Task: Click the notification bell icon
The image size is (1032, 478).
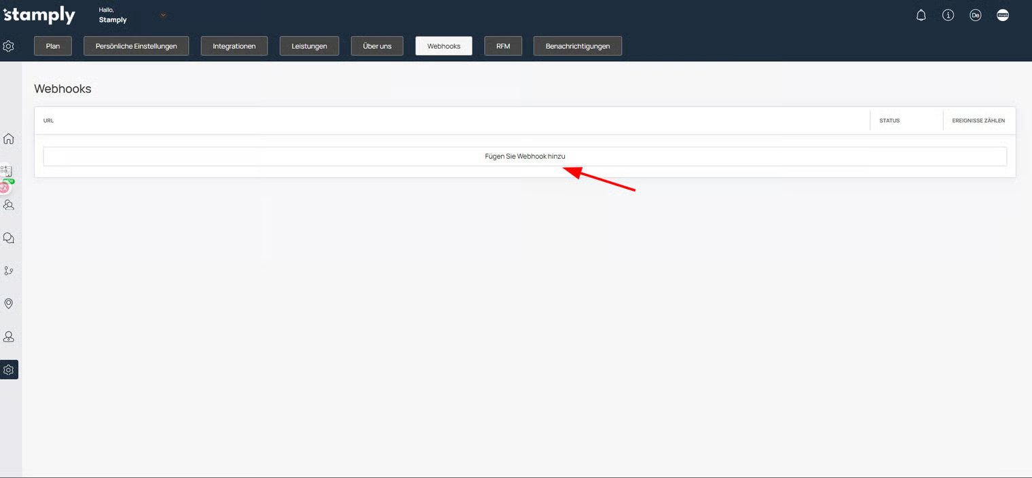Action: (x=921, y=15)
